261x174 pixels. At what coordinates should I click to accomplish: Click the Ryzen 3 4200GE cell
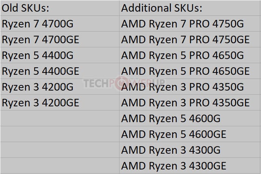(41, 103)
